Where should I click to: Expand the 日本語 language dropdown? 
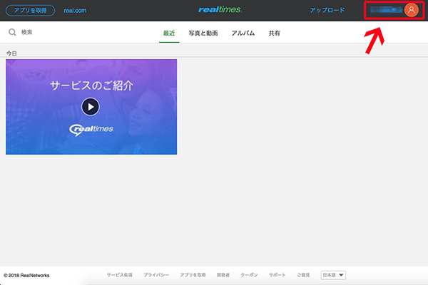333,275
